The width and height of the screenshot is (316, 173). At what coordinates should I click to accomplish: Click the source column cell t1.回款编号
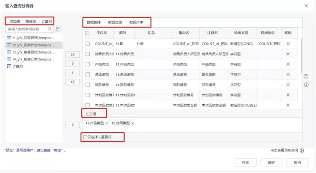pos(125,85)
